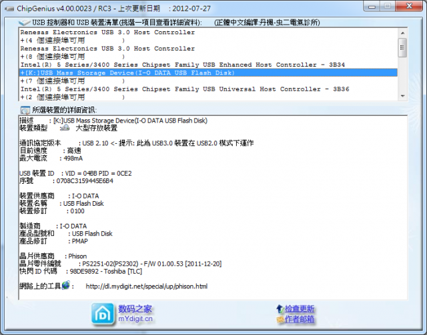Select the second Renesas Electronics USB 3.0 Host Controller row
This screenshot has width=427, height=335.
tap(208, 49)
